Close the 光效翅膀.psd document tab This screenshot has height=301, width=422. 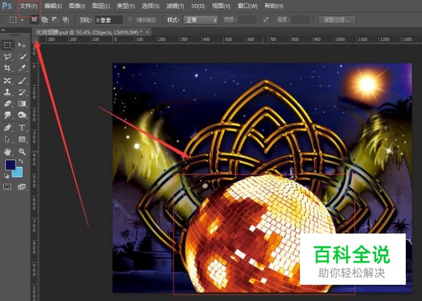[147, 32]
